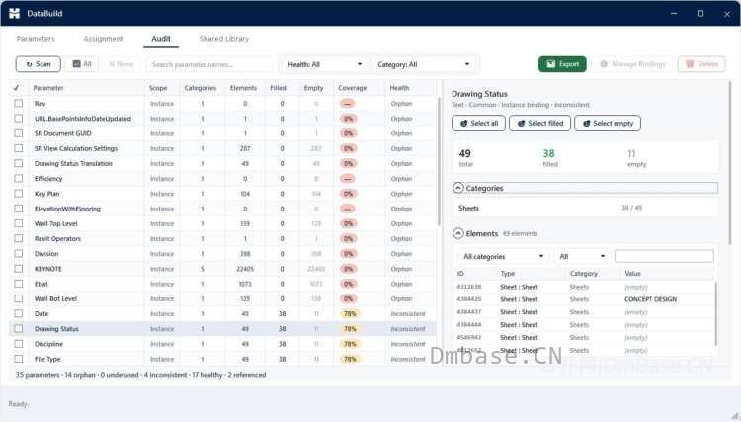Image resolution: width=741 pixels, height=422 pixels.
Task: Select the Date parameter row
Action: pos(222,314)
